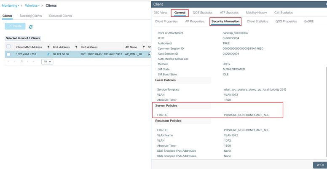Screen dimensions: 327x169
Task: Open IPv4 Address column filter
Action: 76,47
